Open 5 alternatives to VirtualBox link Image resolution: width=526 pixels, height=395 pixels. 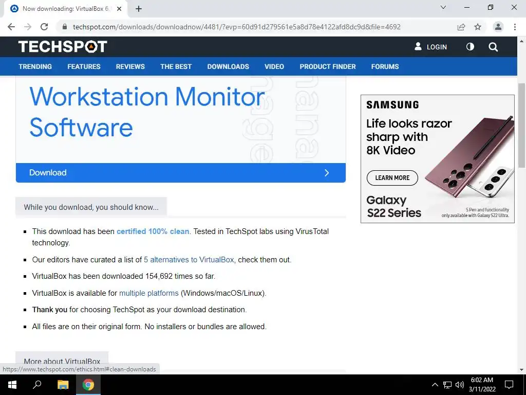click(189, 260)
